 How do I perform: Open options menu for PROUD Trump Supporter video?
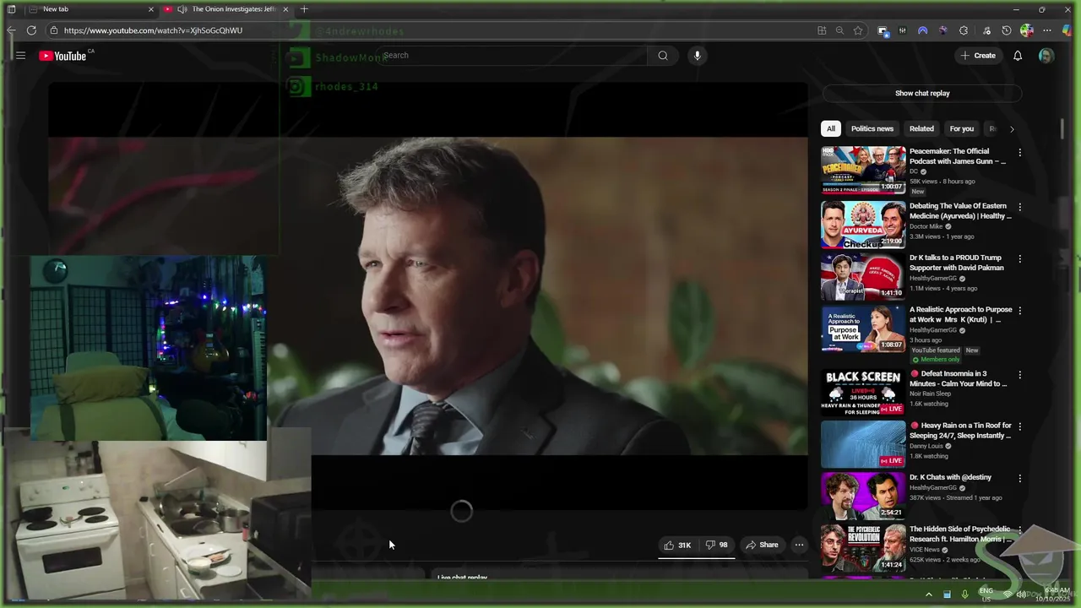tap(1019, 258)
